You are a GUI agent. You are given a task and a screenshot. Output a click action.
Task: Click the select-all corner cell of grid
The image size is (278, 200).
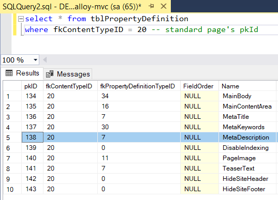pyautogui.click(x=12, y=86)
